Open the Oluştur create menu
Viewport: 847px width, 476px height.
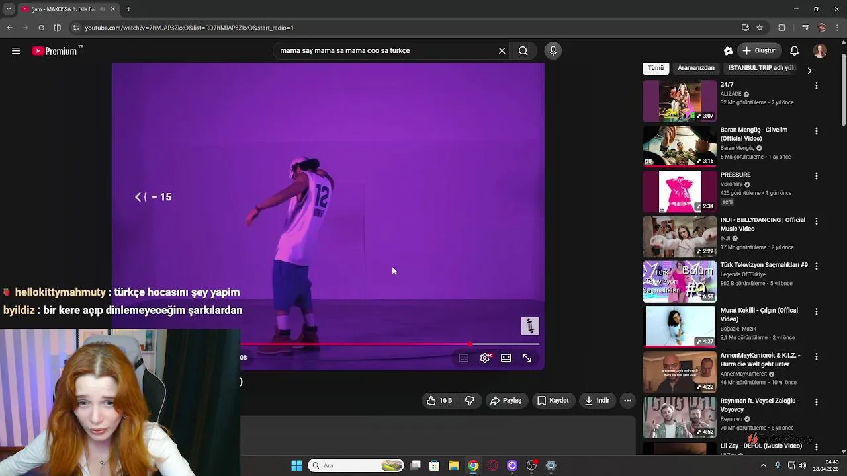point(758,50)
